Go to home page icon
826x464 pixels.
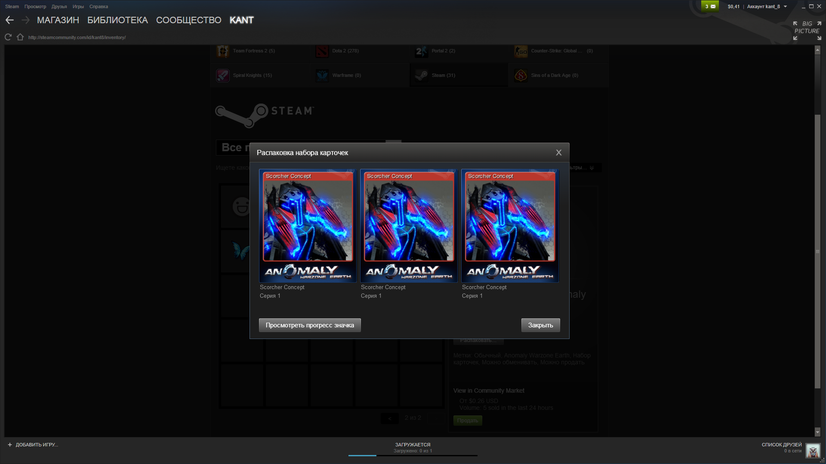pos(20,37)
